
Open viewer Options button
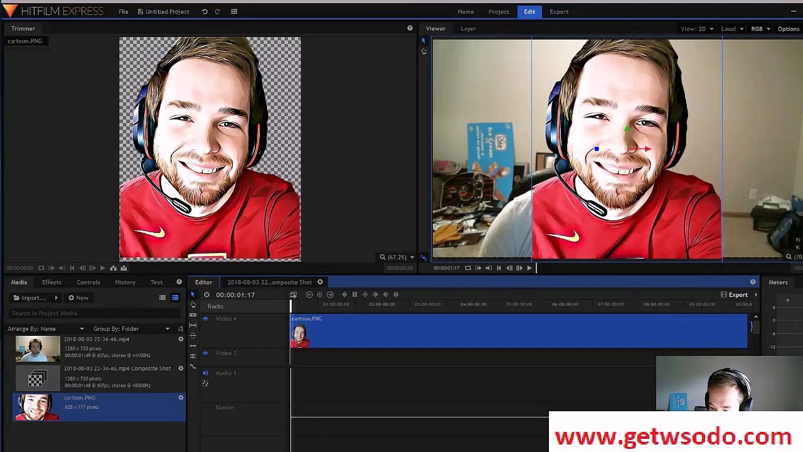(x=788, y=29)
